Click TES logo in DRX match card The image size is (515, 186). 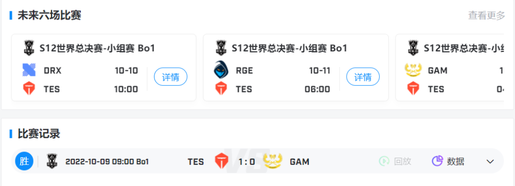(x=28, y=89)
